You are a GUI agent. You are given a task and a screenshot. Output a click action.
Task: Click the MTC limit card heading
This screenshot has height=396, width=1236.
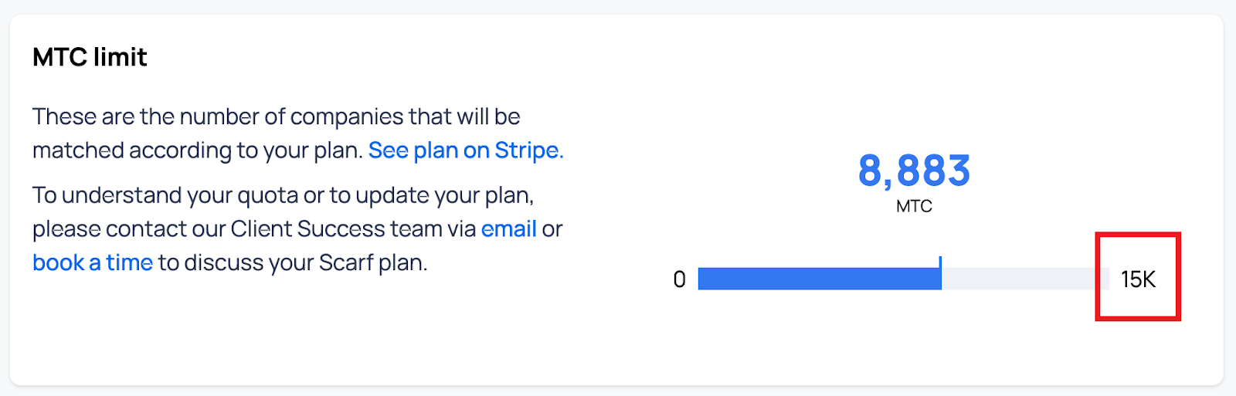[90, 57]
